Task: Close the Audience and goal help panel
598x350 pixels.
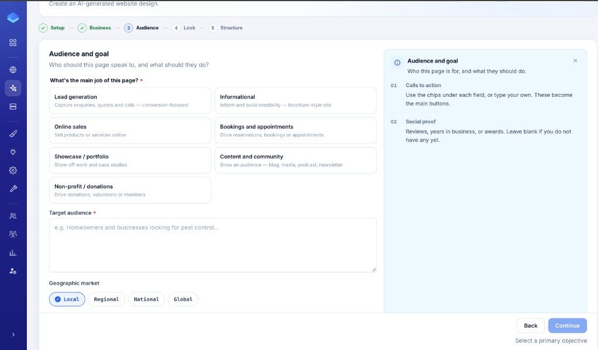Action: click(x=575, y=61)
